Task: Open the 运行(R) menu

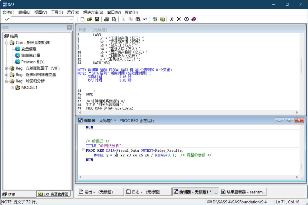Action: pos(73,12)
